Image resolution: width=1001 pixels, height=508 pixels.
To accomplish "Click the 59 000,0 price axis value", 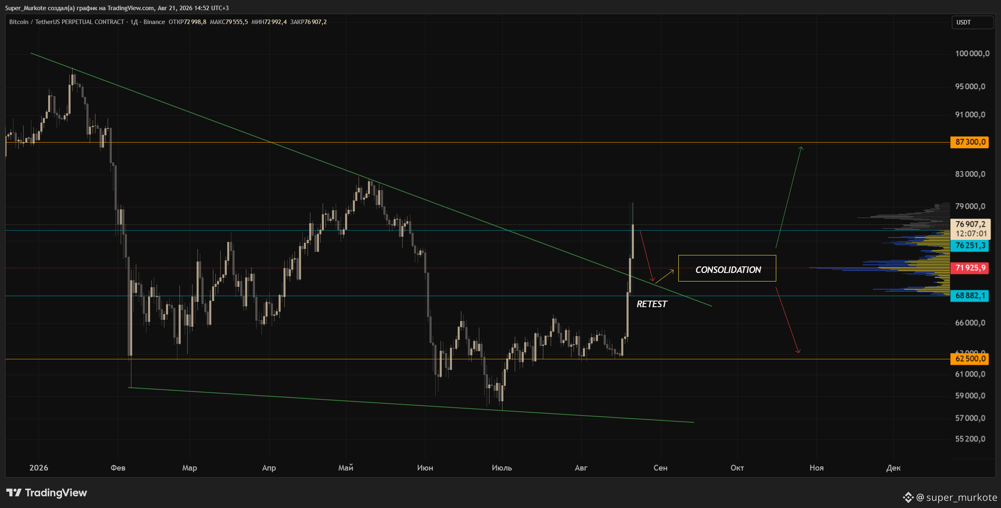I will (970, 396).
